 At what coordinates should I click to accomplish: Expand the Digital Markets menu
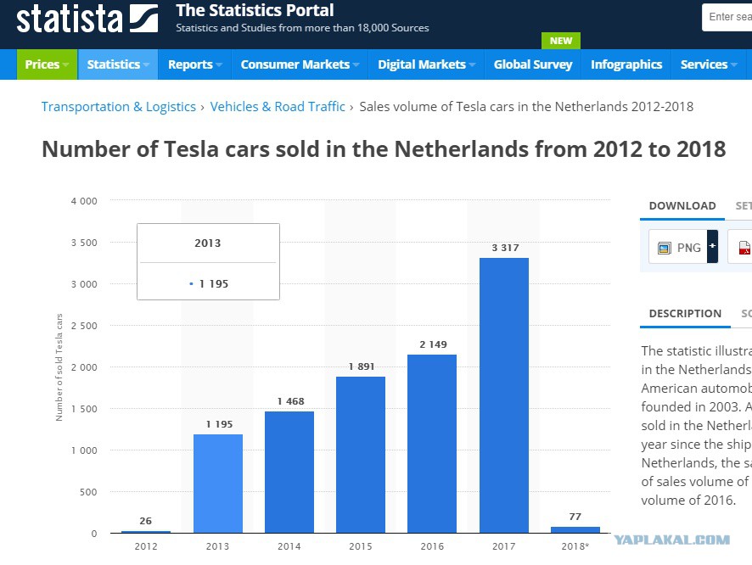(426, 64)
